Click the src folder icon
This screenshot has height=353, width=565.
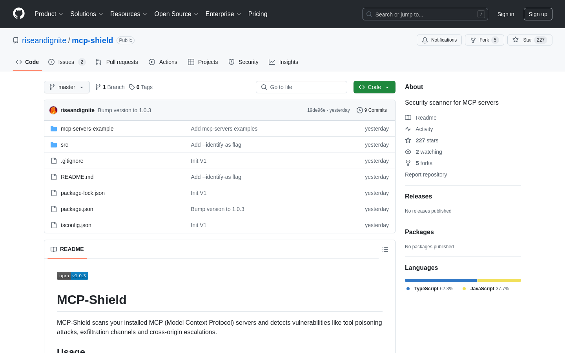tap(54, 145)
